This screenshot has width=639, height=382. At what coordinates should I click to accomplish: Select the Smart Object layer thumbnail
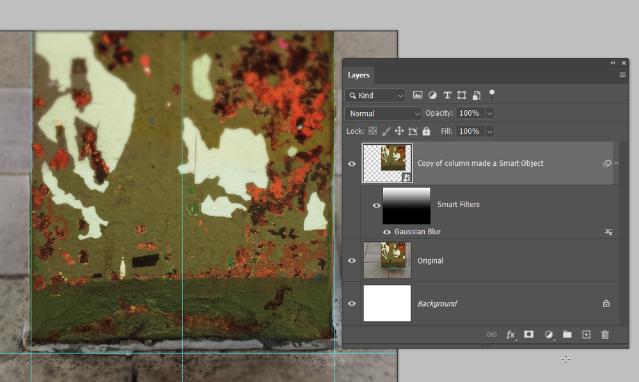click(x=387, y=163)
